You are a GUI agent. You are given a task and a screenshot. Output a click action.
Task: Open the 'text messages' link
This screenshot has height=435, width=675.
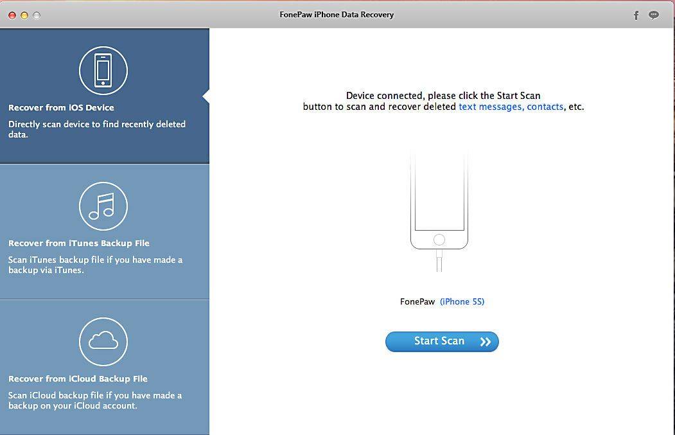490,107
